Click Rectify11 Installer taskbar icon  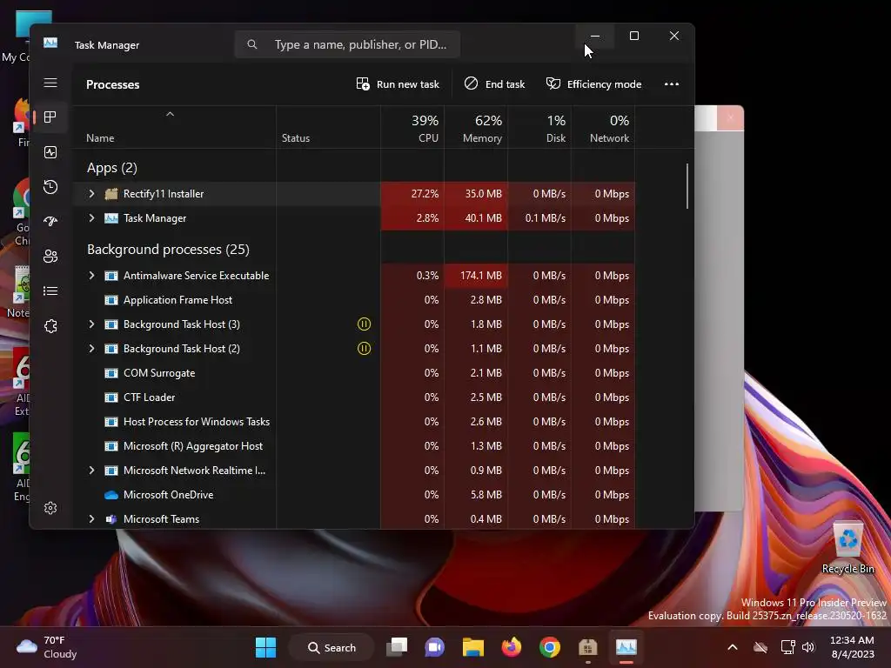pos(588,647)
